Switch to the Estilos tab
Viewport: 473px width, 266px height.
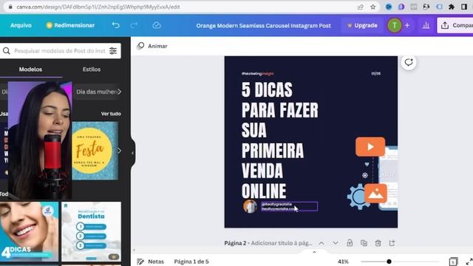coord(92,69)
